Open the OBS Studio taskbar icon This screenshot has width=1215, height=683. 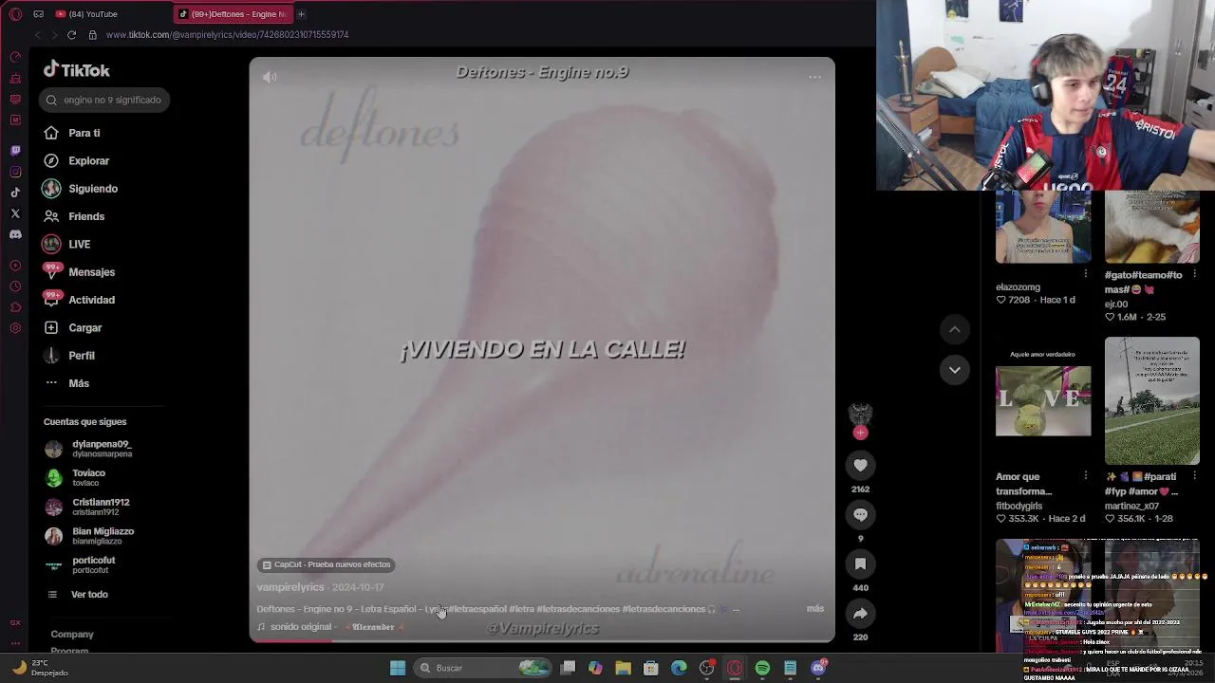[x=706, y=668]
